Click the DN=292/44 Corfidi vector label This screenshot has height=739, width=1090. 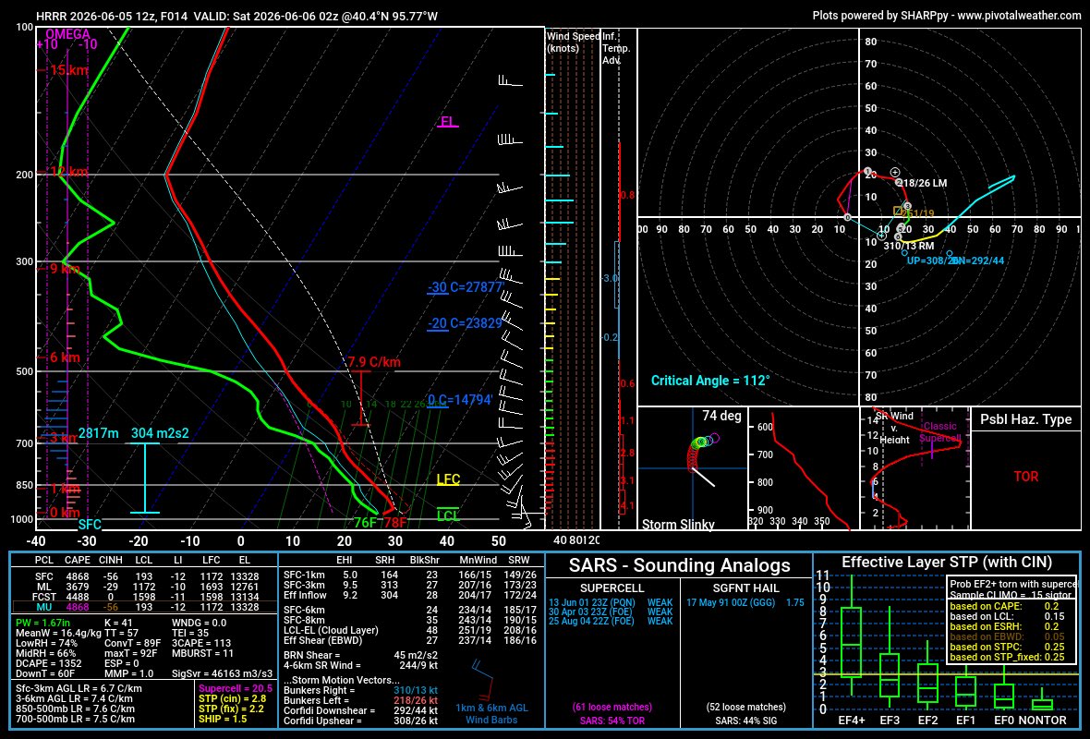[x=977, y=260]
